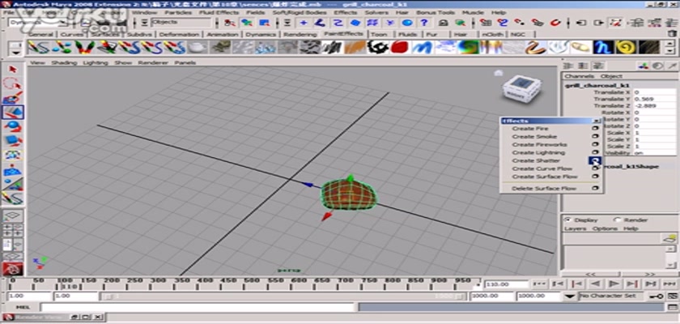The image size is (680, 324).
Task: Choose the blue stroke 'm' shelf brush
Action: tap(422, 47)
